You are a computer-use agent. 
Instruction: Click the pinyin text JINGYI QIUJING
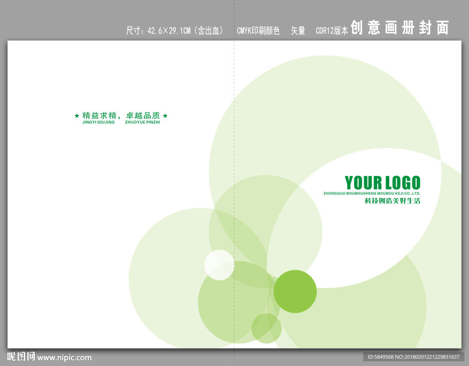pyautogui.click(x=98, y=122)
